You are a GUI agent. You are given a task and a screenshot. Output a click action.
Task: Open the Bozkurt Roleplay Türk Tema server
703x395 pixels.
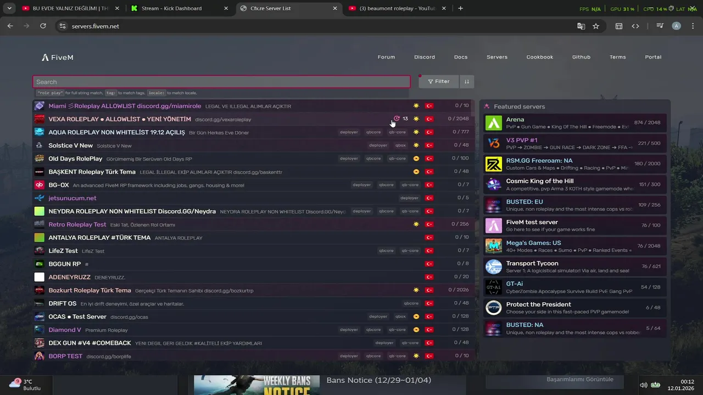click(253, 290)
